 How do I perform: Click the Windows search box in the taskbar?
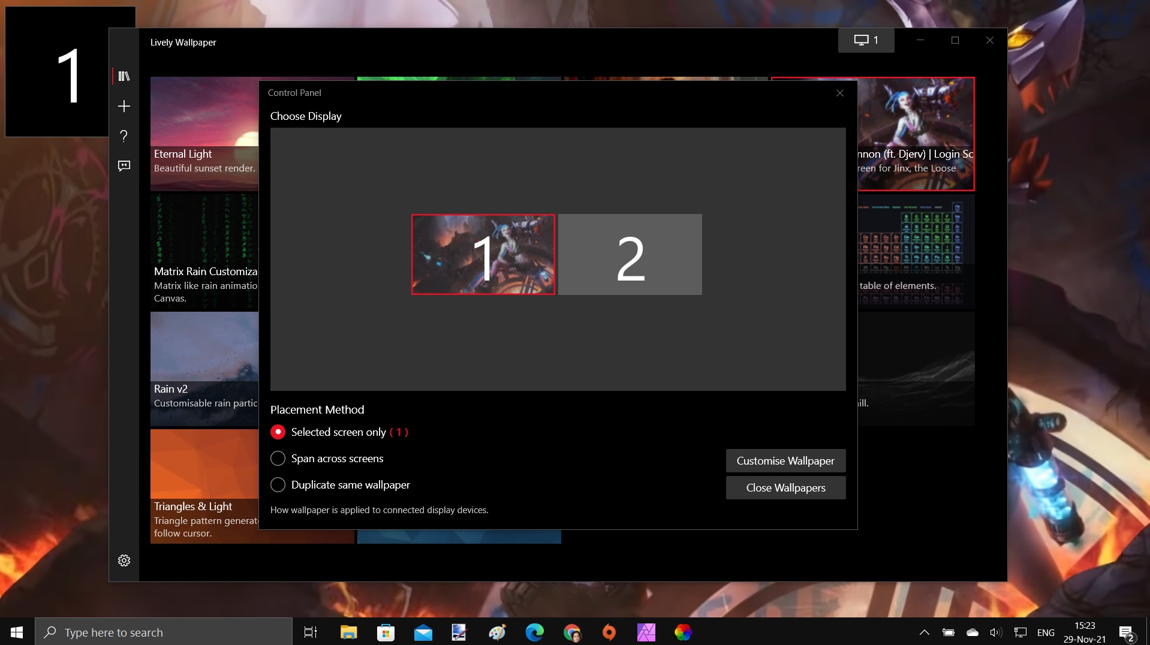[x=164, y=632]
